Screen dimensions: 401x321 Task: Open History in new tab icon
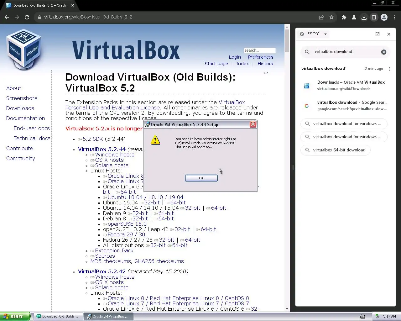[378, 34]
